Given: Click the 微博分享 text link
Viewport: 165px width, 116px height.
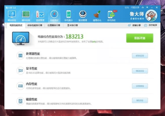Looking at the screenshot, I should tap(136, 25).
